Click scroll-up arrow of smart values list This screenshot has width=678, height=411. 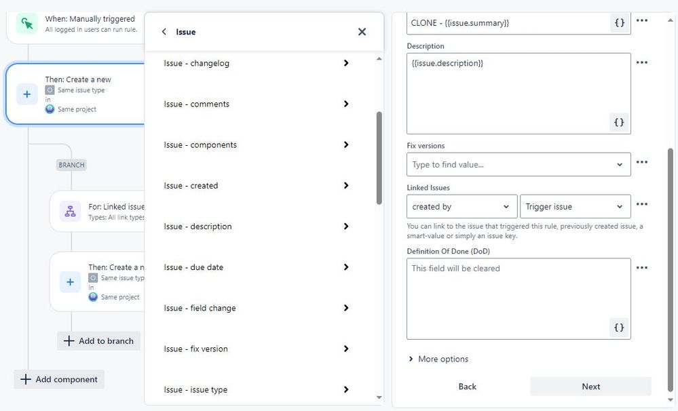point(379,59)
